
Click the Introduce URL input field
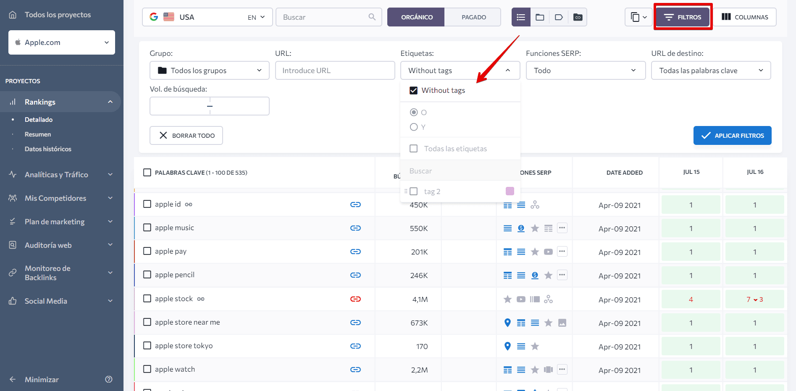[335, 71]
